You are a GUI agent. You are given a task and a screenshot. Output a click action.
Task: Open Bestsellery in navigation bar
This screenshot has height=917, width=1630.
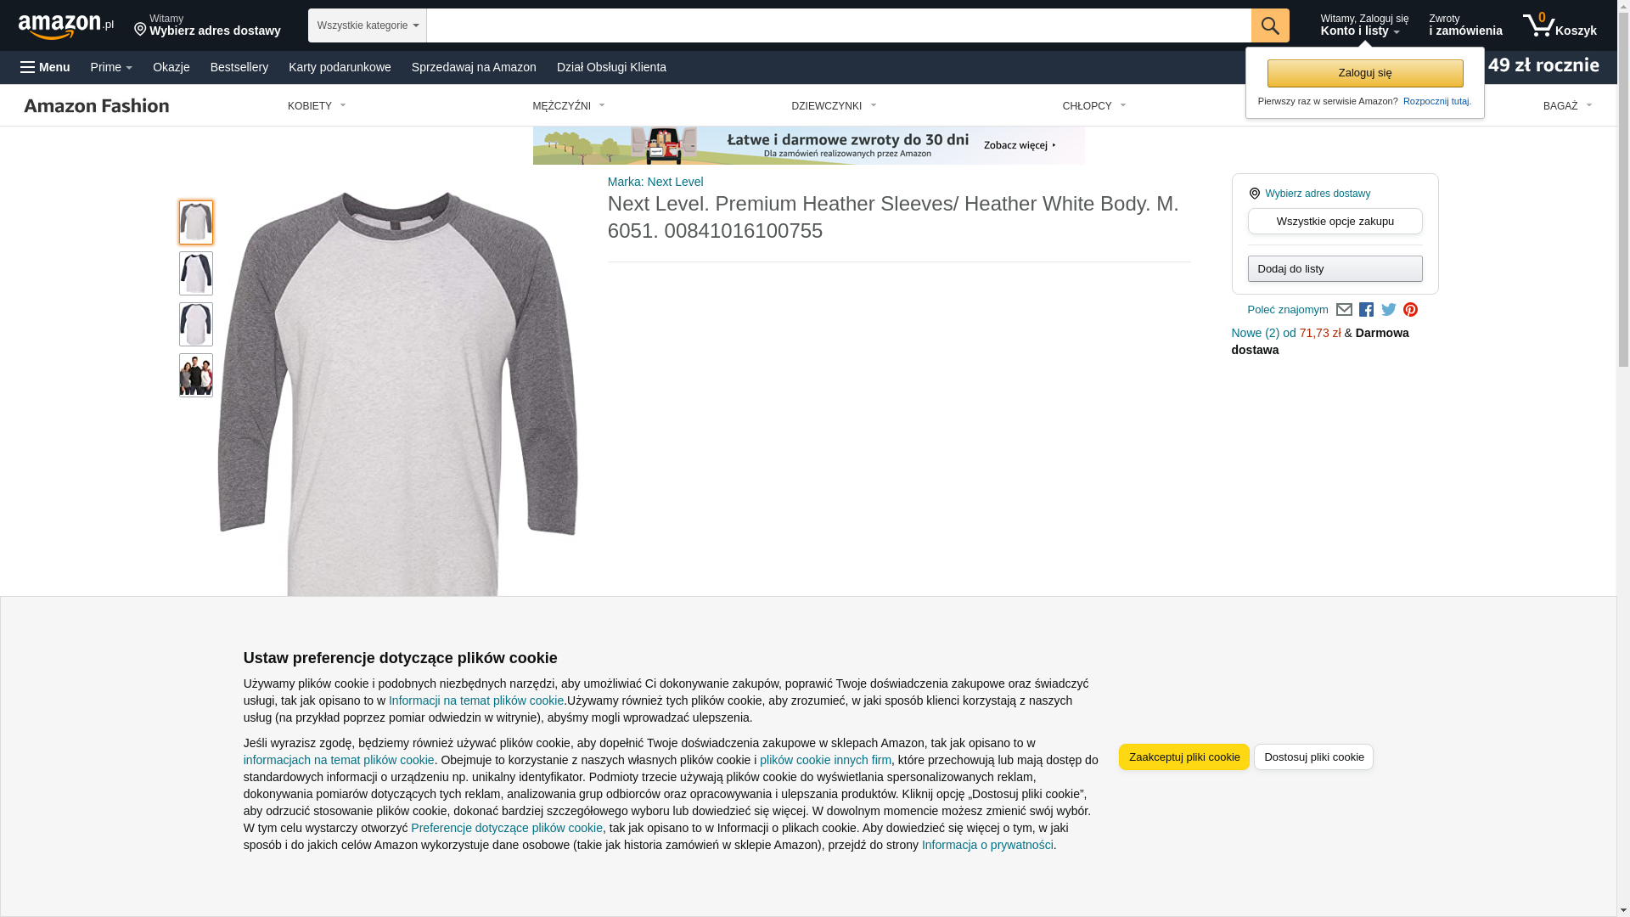239,67
